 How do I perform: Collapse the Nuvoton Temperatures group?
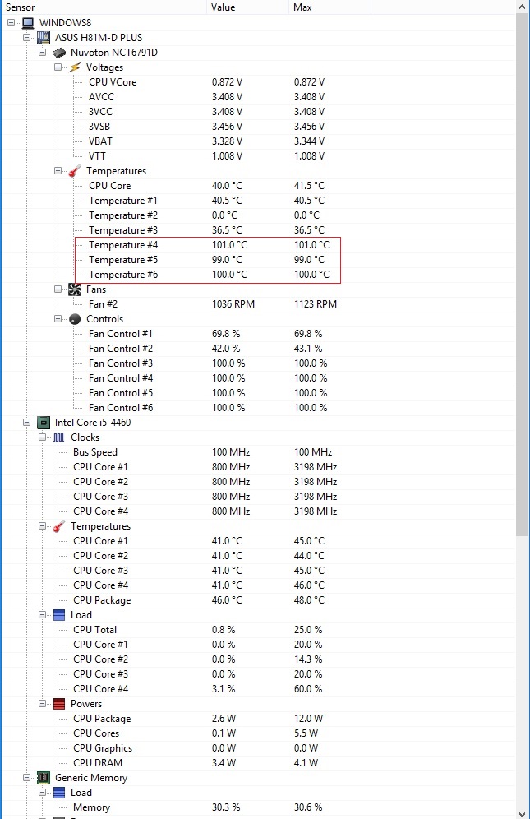(x=58, y=171)
